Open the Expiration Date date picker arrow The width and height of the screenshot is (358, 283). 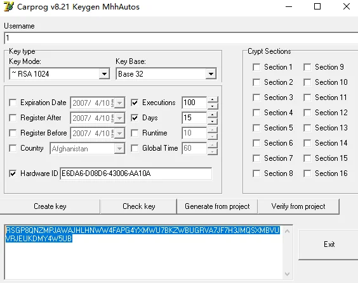(119, 103)
